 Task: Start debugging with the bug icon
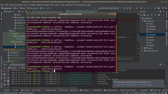127,8
